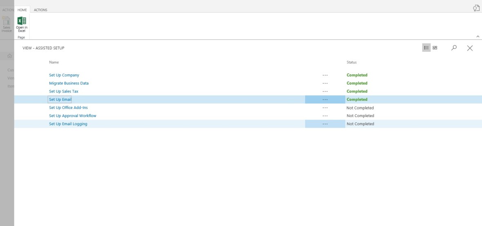
Task: Open Set Up Approval Workflow
Action: point(73,116)
